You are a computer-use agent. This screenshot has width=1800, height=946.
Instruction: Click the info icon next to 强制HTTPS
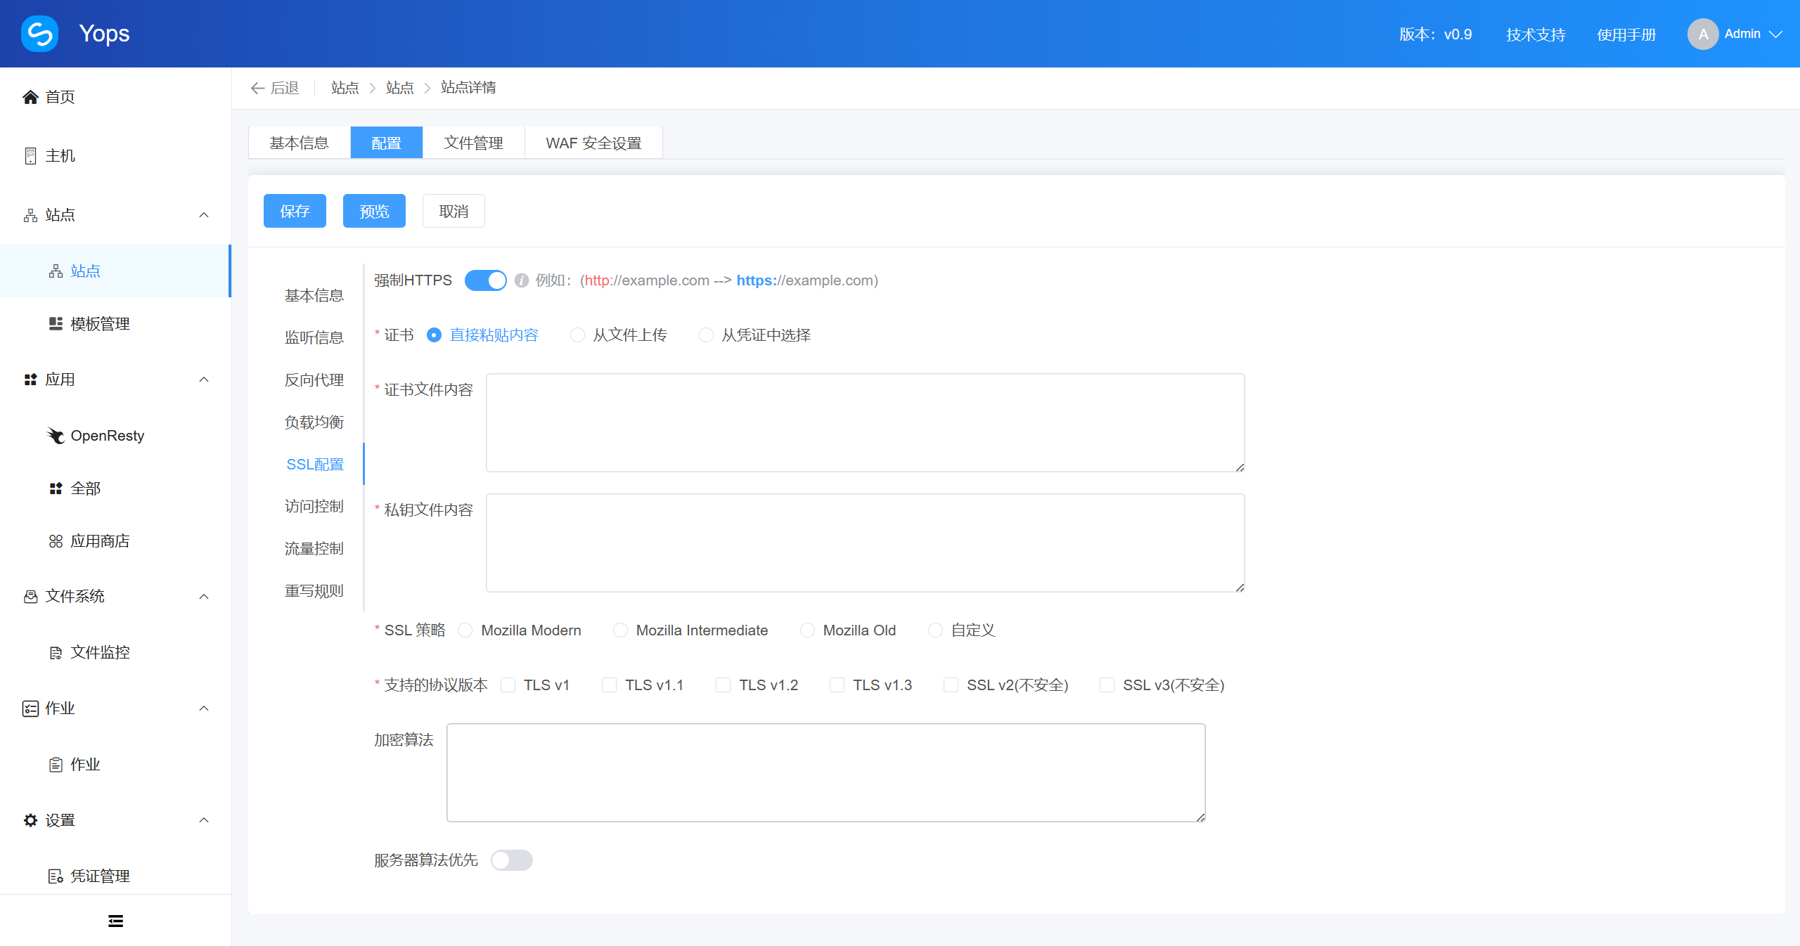pos(520,280)
